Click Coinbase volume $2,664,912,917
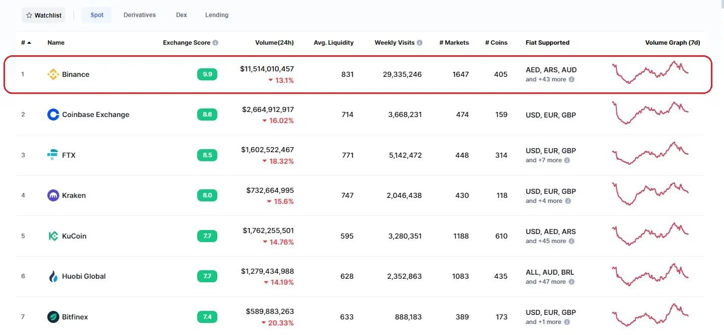This screenshot has height=335, width=724. (268, 109)
